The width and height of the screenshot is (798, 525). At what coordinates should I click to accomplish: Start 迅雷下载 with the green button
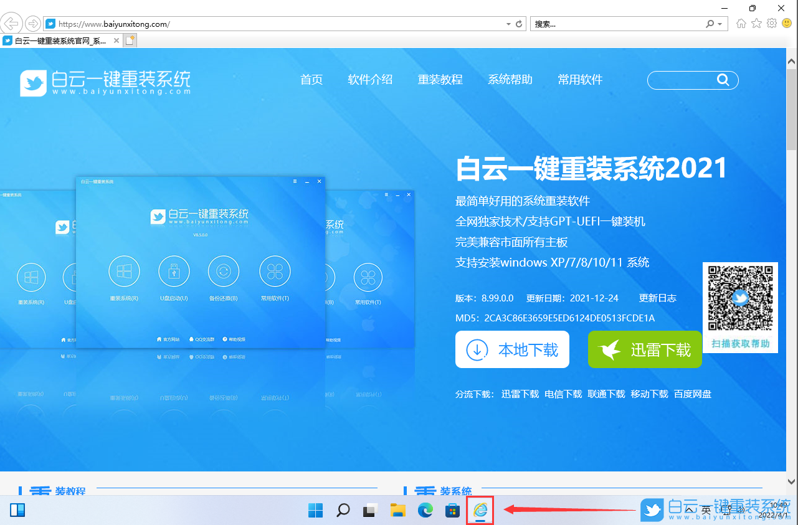coord(645,349)
